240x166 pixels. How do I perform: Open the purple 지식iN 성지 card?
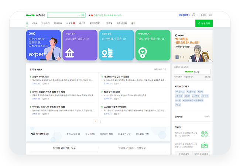coord(80,45)
